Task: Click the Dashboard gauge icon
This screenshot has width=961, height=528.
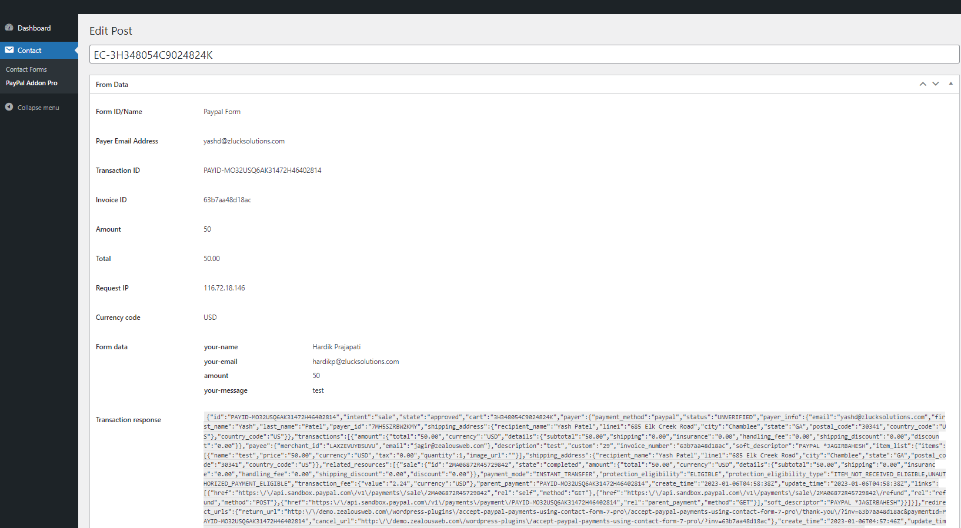Action: point(9,28)
